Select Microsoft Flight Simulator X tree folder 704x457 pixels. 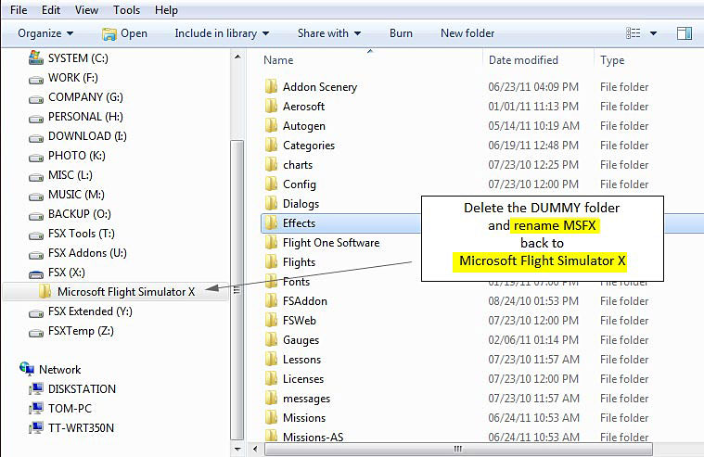click(x=116, y=292)
